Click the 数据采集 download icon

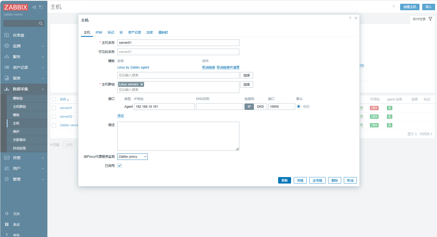point(7,89)
